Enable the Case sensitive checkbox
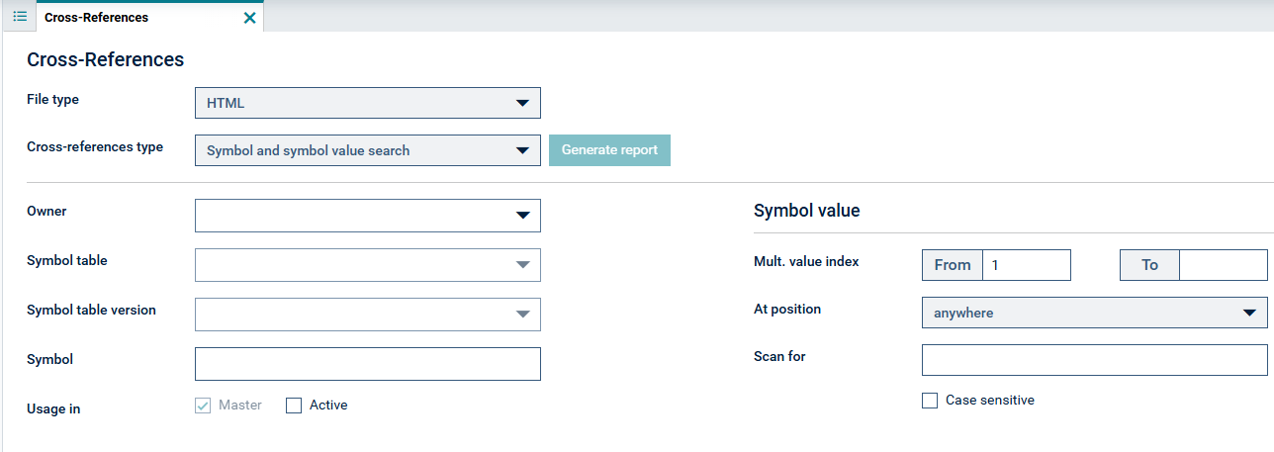Viewport: 1274px width, 452px height. (x=930, y=401)
